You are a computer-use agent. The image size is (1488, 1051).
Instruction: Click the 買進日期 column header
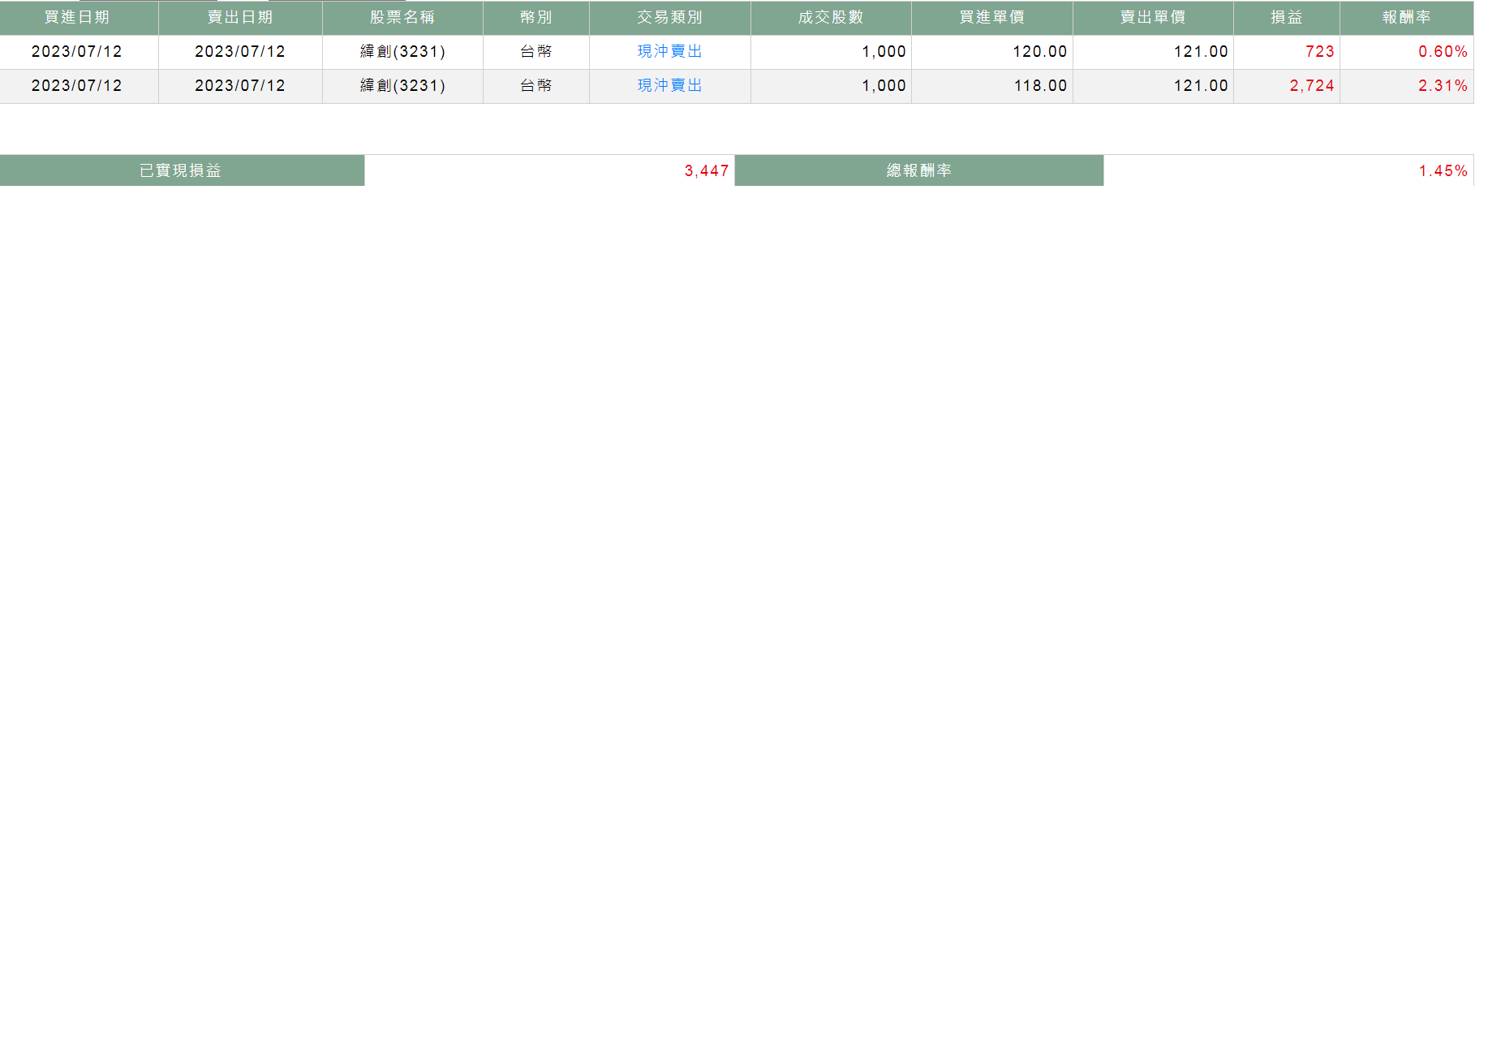click(x=79, y=18)
